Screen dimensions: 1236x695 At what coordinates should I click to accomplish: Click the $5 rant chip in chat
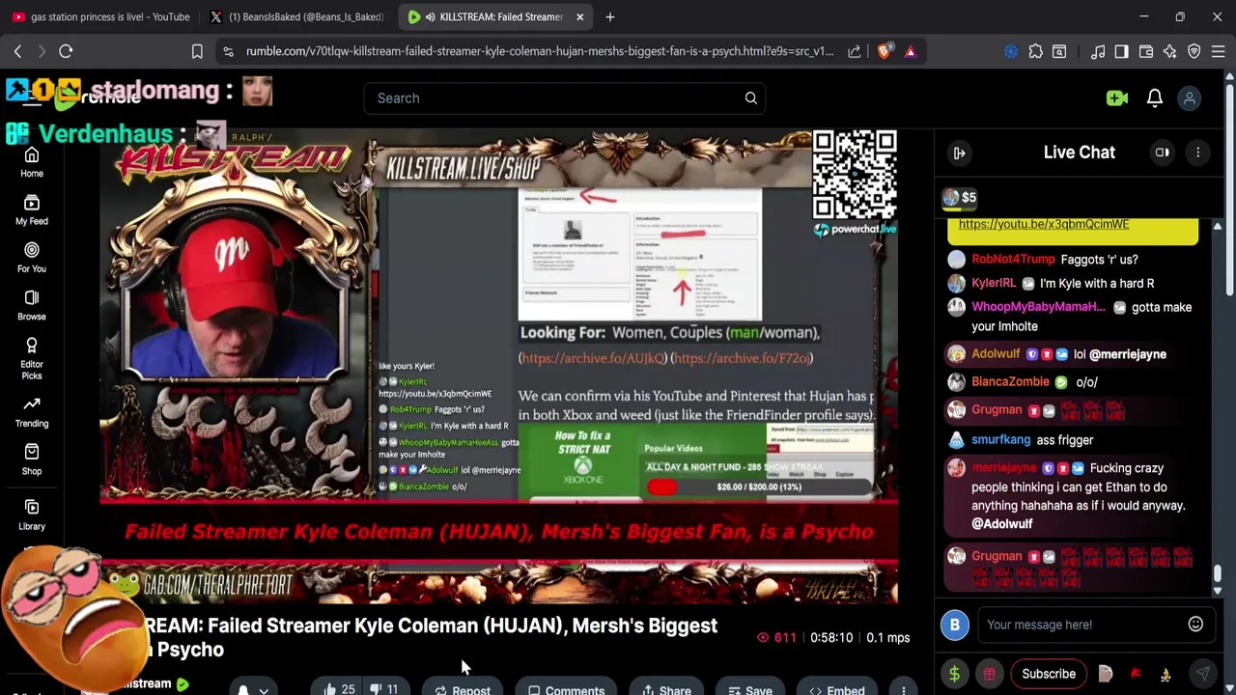click(x=961, y=198)
